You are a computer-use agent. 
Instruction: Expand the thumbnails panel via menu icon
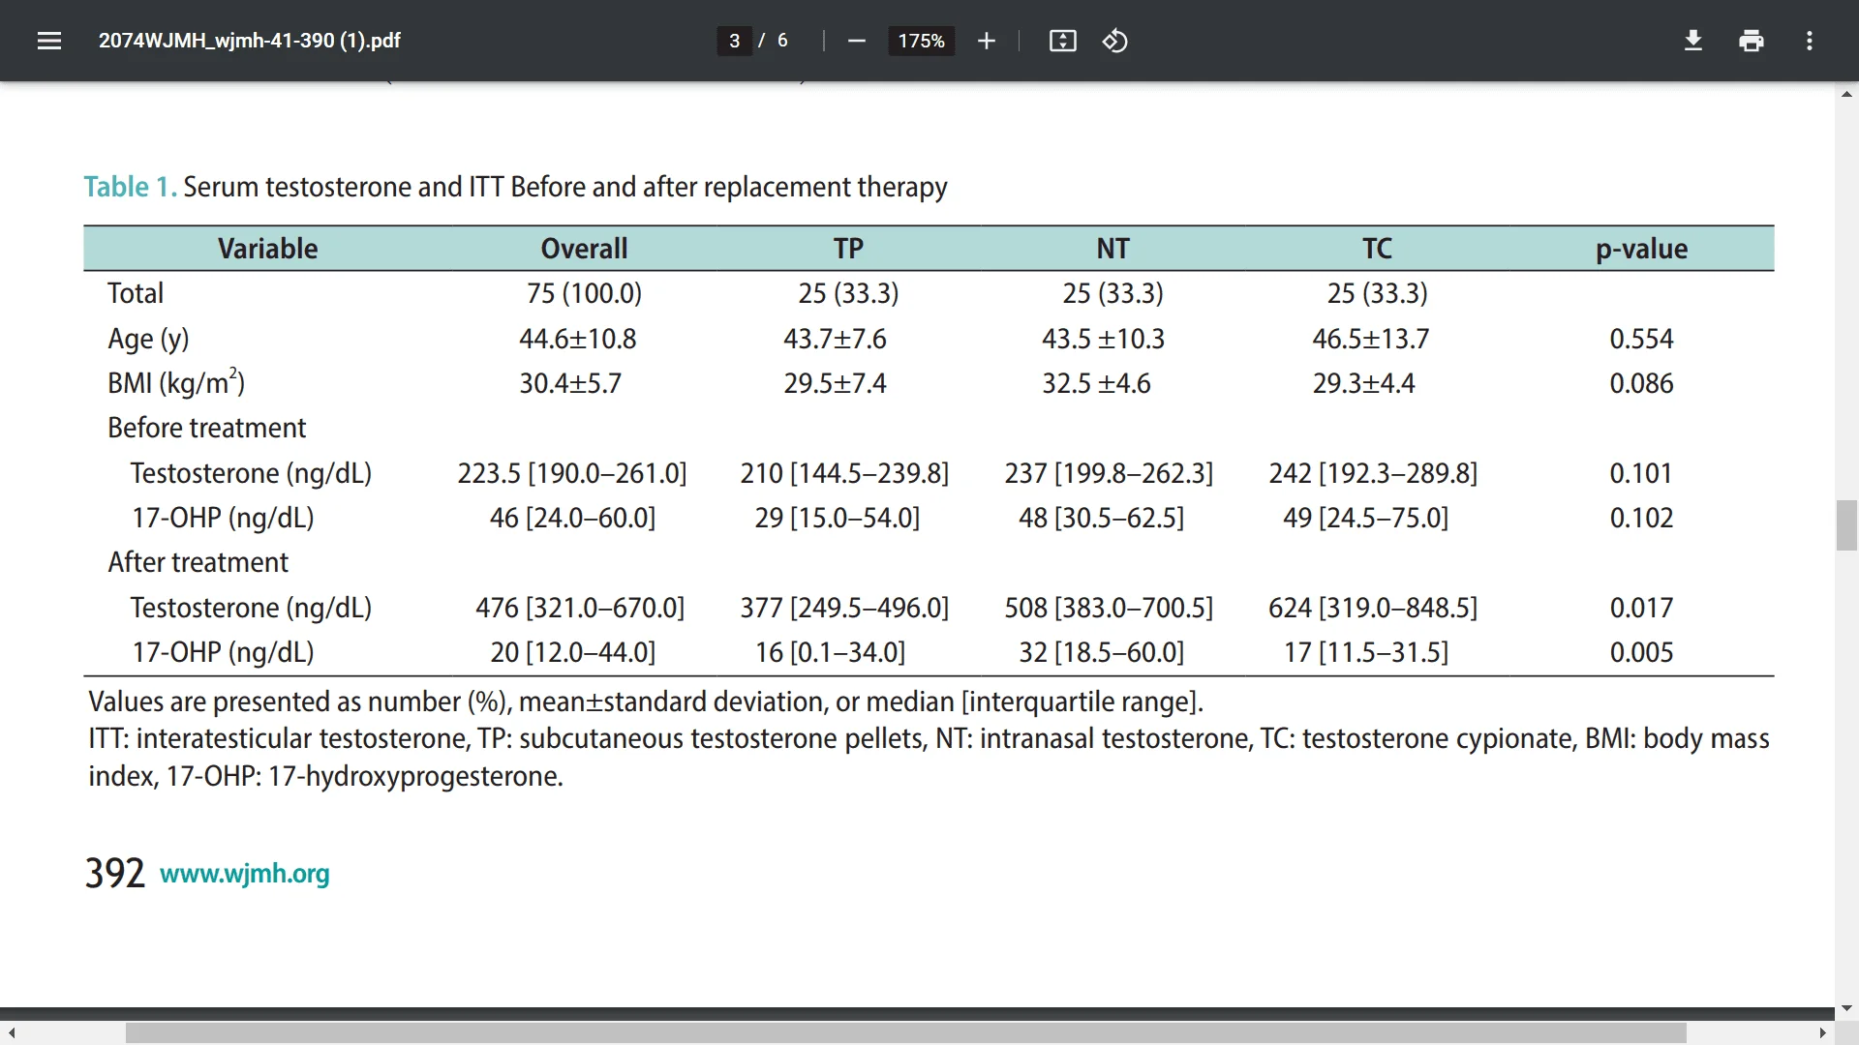48,41
